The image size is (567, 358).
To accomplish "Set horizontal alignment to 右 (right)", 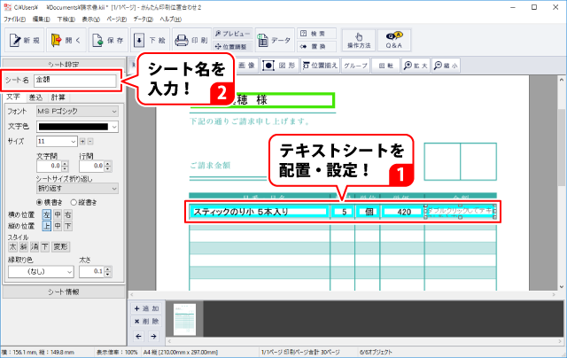I will click(67, 214).
